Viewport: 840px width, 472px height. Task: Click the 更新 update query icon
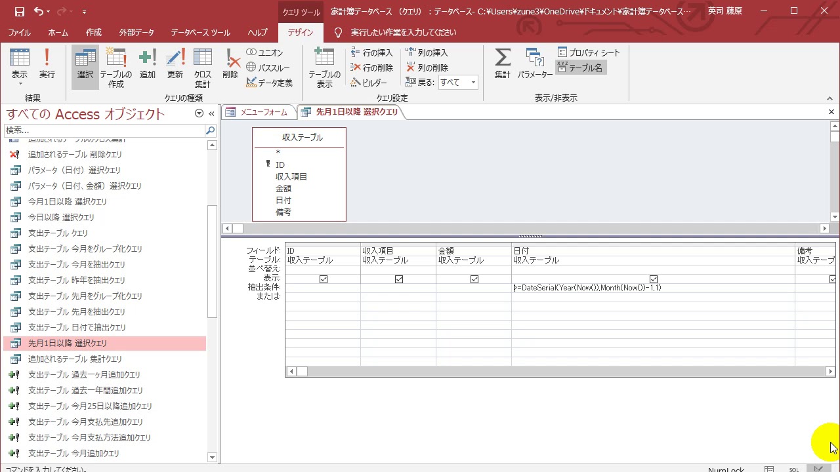pyautogui.click(x=175, y=64)
